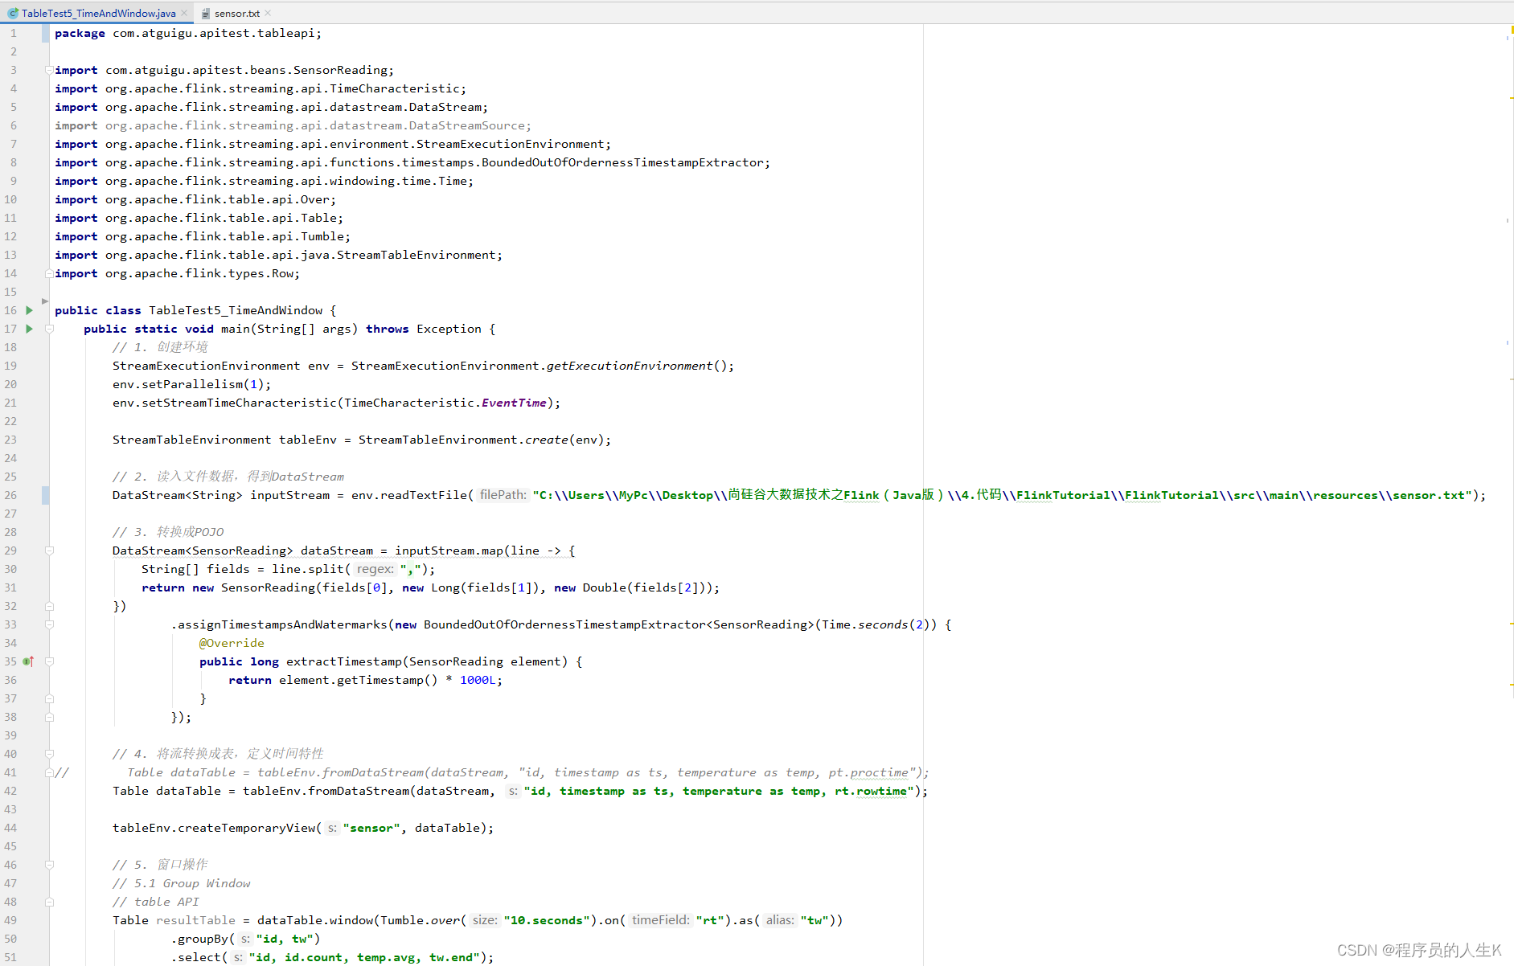
Task: Click setParallelism on line 20
Action: (x=192, y=384)
